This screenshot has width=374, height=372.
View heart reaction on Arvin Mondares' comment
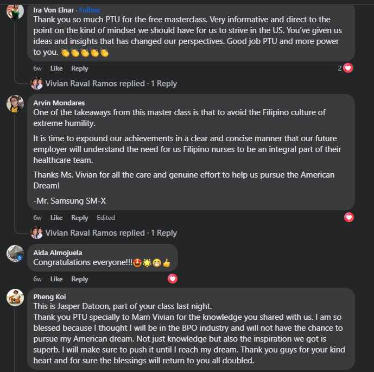click(349, 217)
